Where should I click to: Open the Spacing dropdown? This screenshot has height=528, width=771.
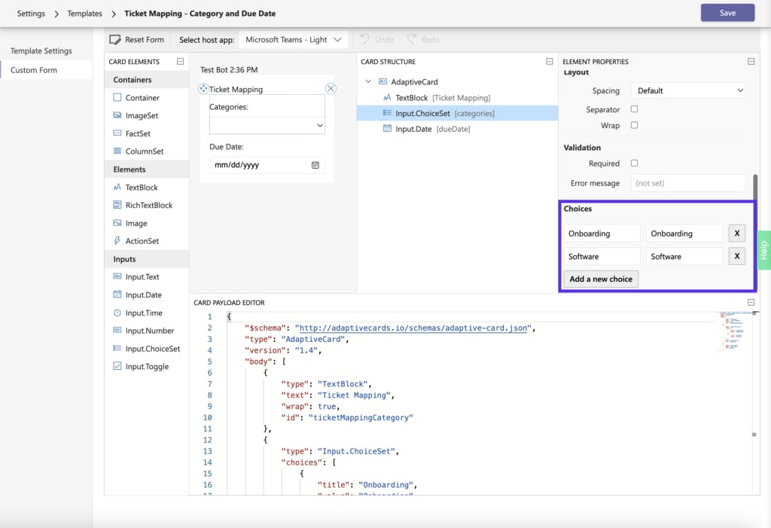[x=687, y=90]
